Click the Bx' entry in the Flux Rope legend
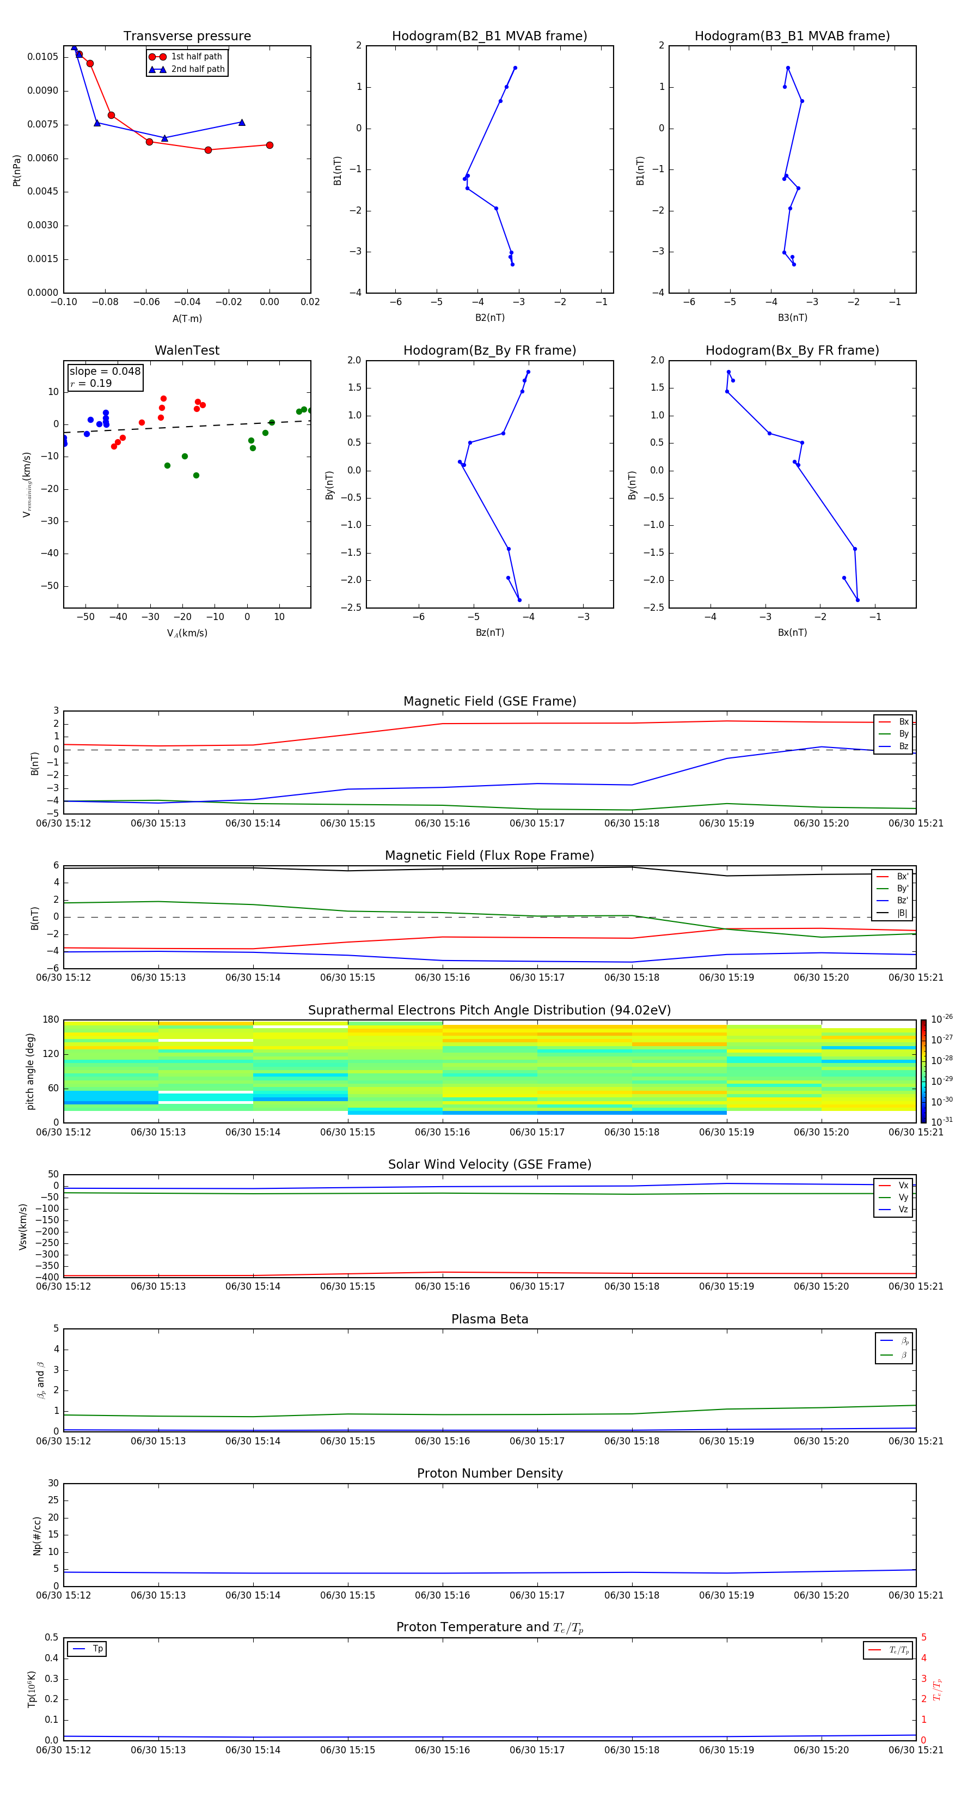The width and height of the screenshot is (980, 1798). pyautogui.click(x=892, y=877)
